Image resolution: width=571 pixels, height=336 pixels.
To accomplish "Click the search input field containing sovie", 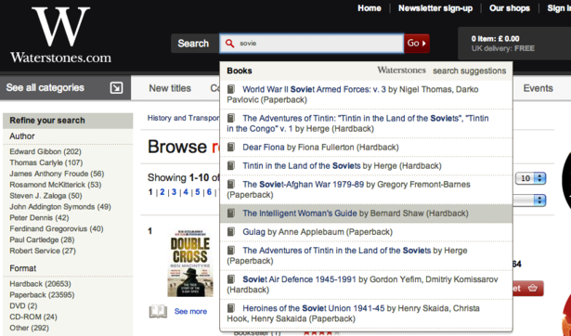I will pyautogui.click(x=312, y=44).
